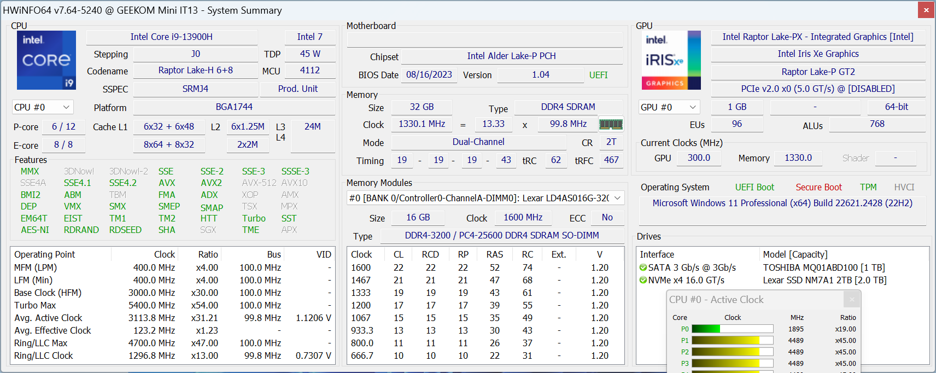
Task: Click the P0 core clock bar
Action: coord(733,329)
